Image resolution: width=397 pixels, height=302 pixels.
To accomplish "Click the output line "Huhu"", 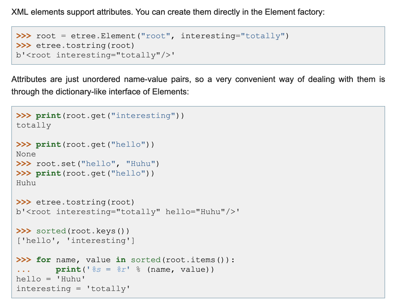I will click(26, 183).
